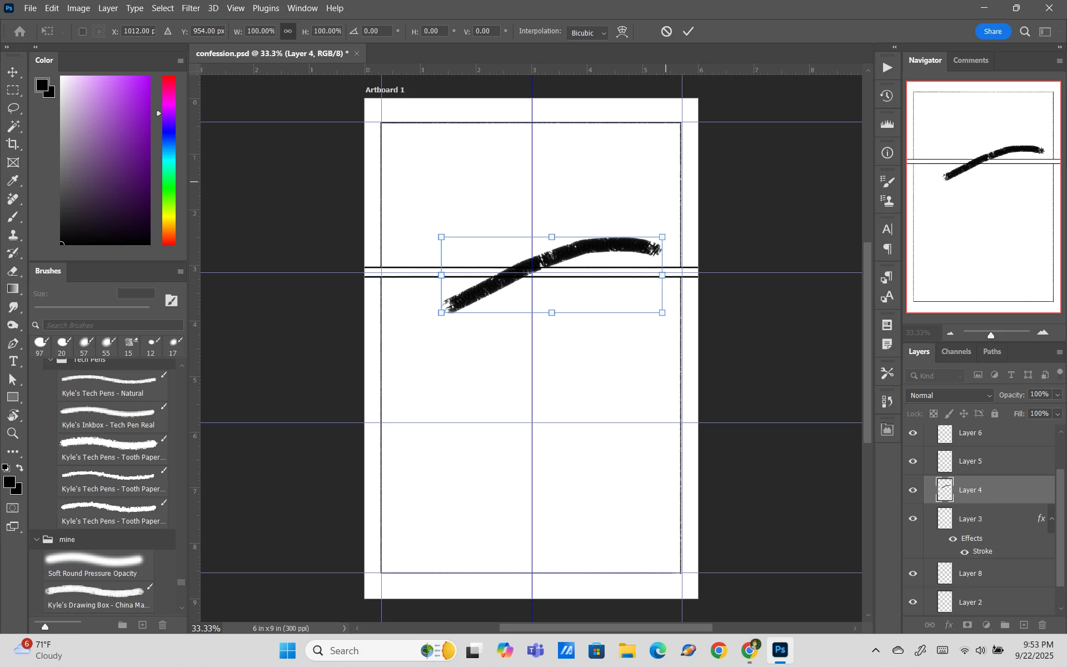Click the hue spectrum slider
The width and height of the screenshot is (1067, 667).
coord(169,160)
